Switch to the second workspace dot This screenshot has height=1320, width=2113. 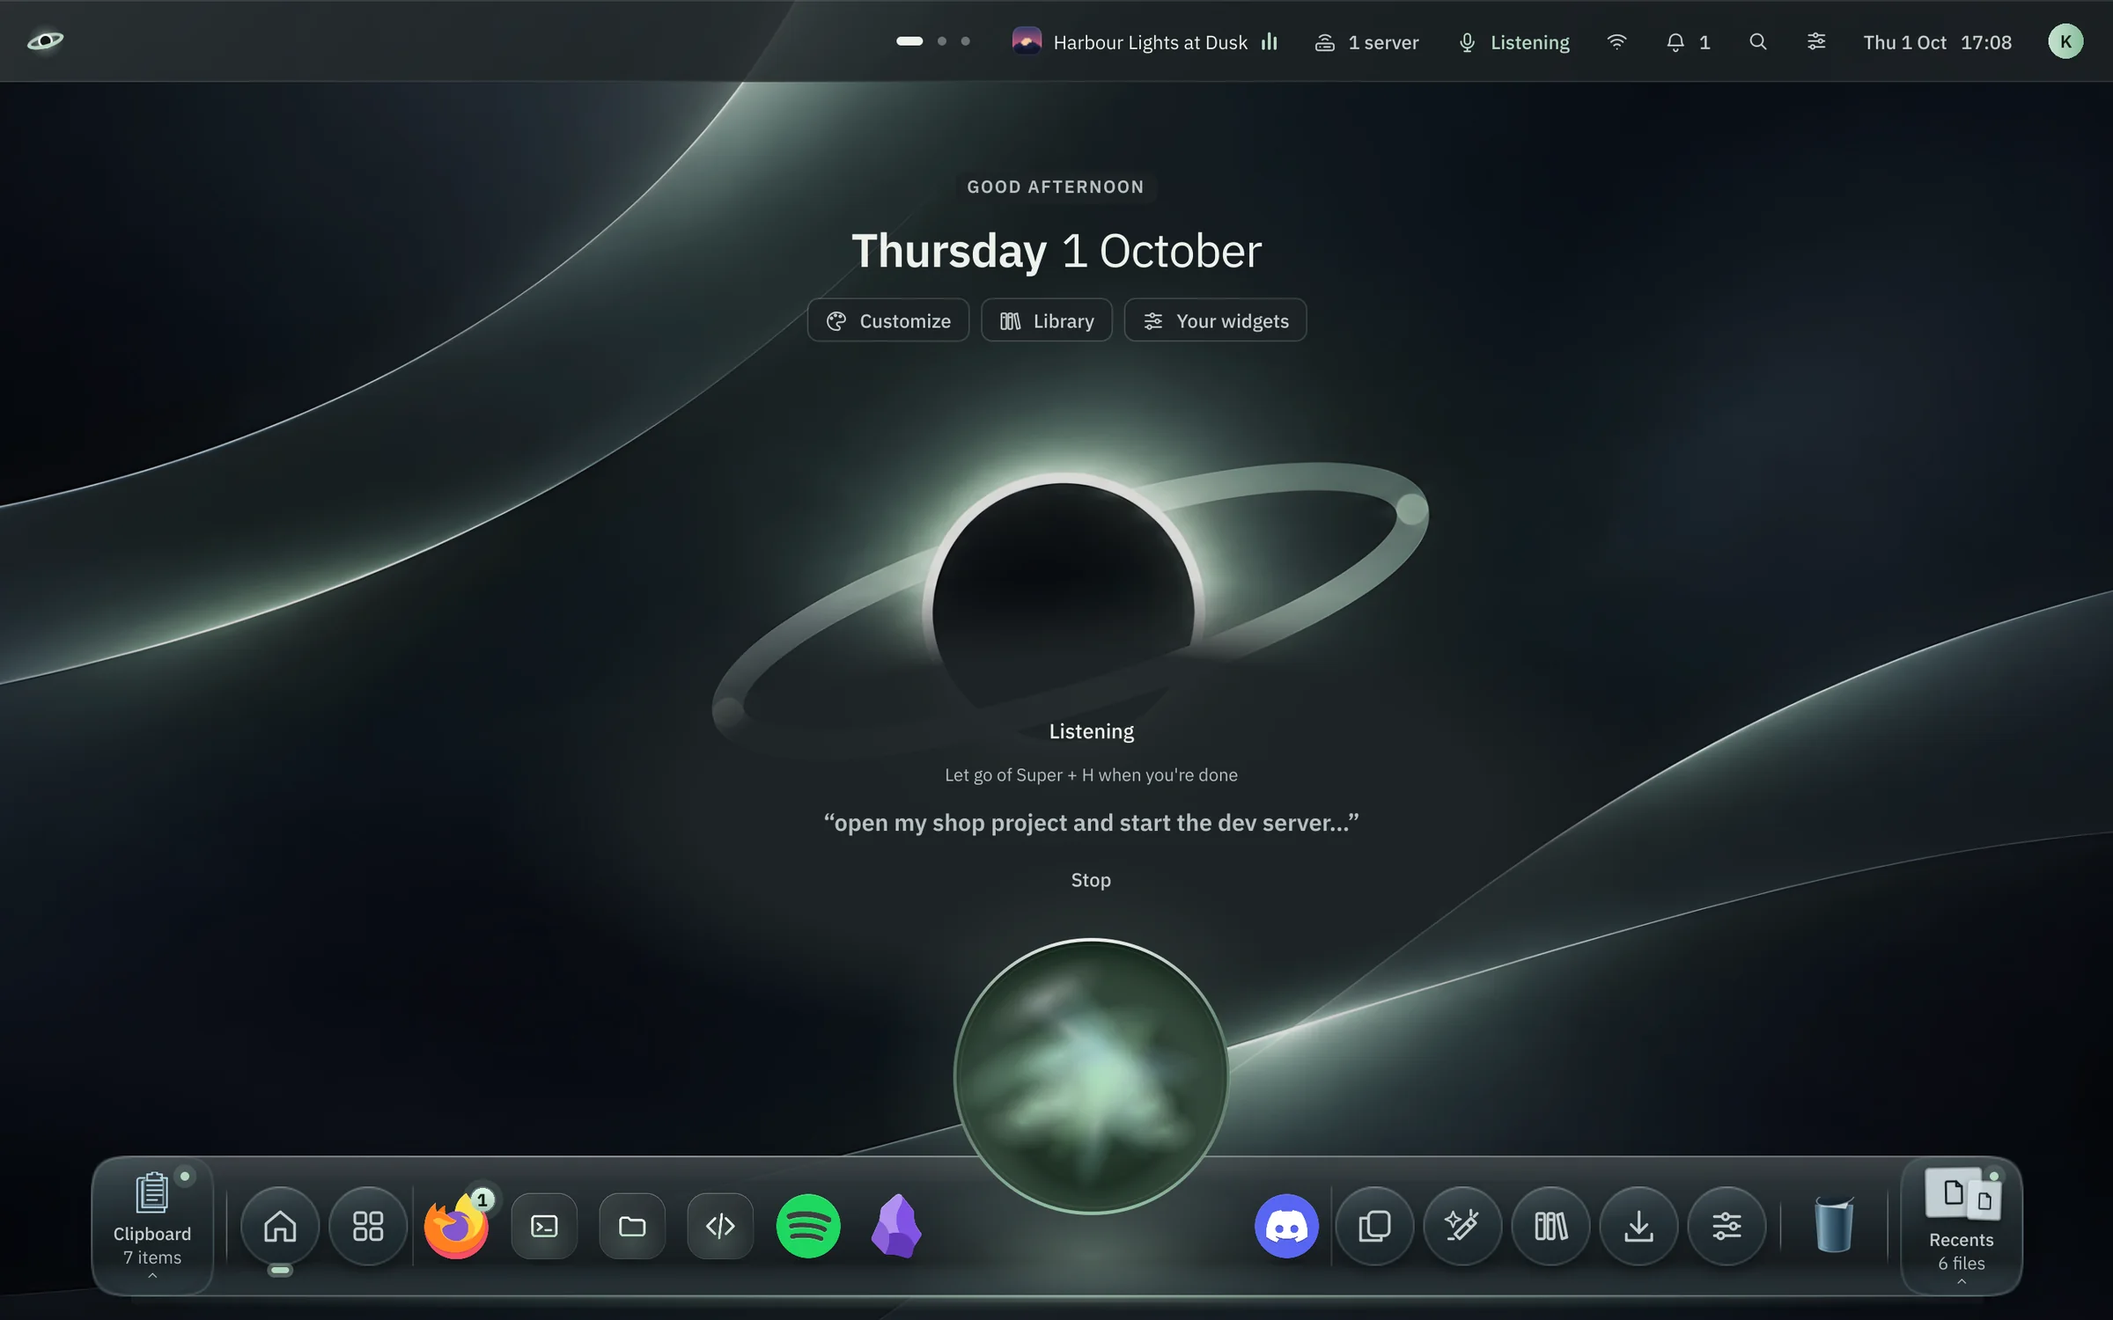coord(942,41)
